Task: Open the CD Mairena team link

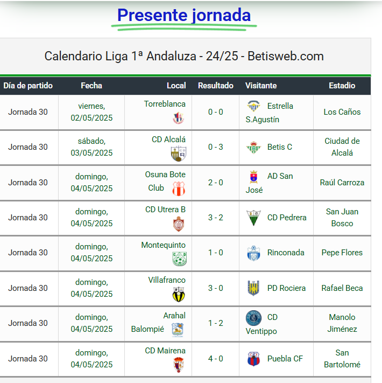Action: pos(165,351)
